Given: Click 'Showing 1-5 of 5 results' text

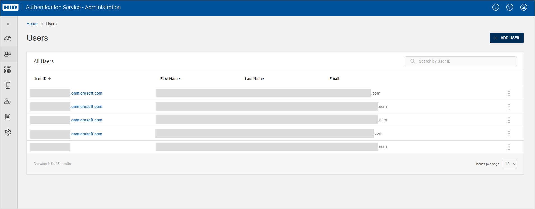Looking at the screenshot, I should tap(52, 164).
